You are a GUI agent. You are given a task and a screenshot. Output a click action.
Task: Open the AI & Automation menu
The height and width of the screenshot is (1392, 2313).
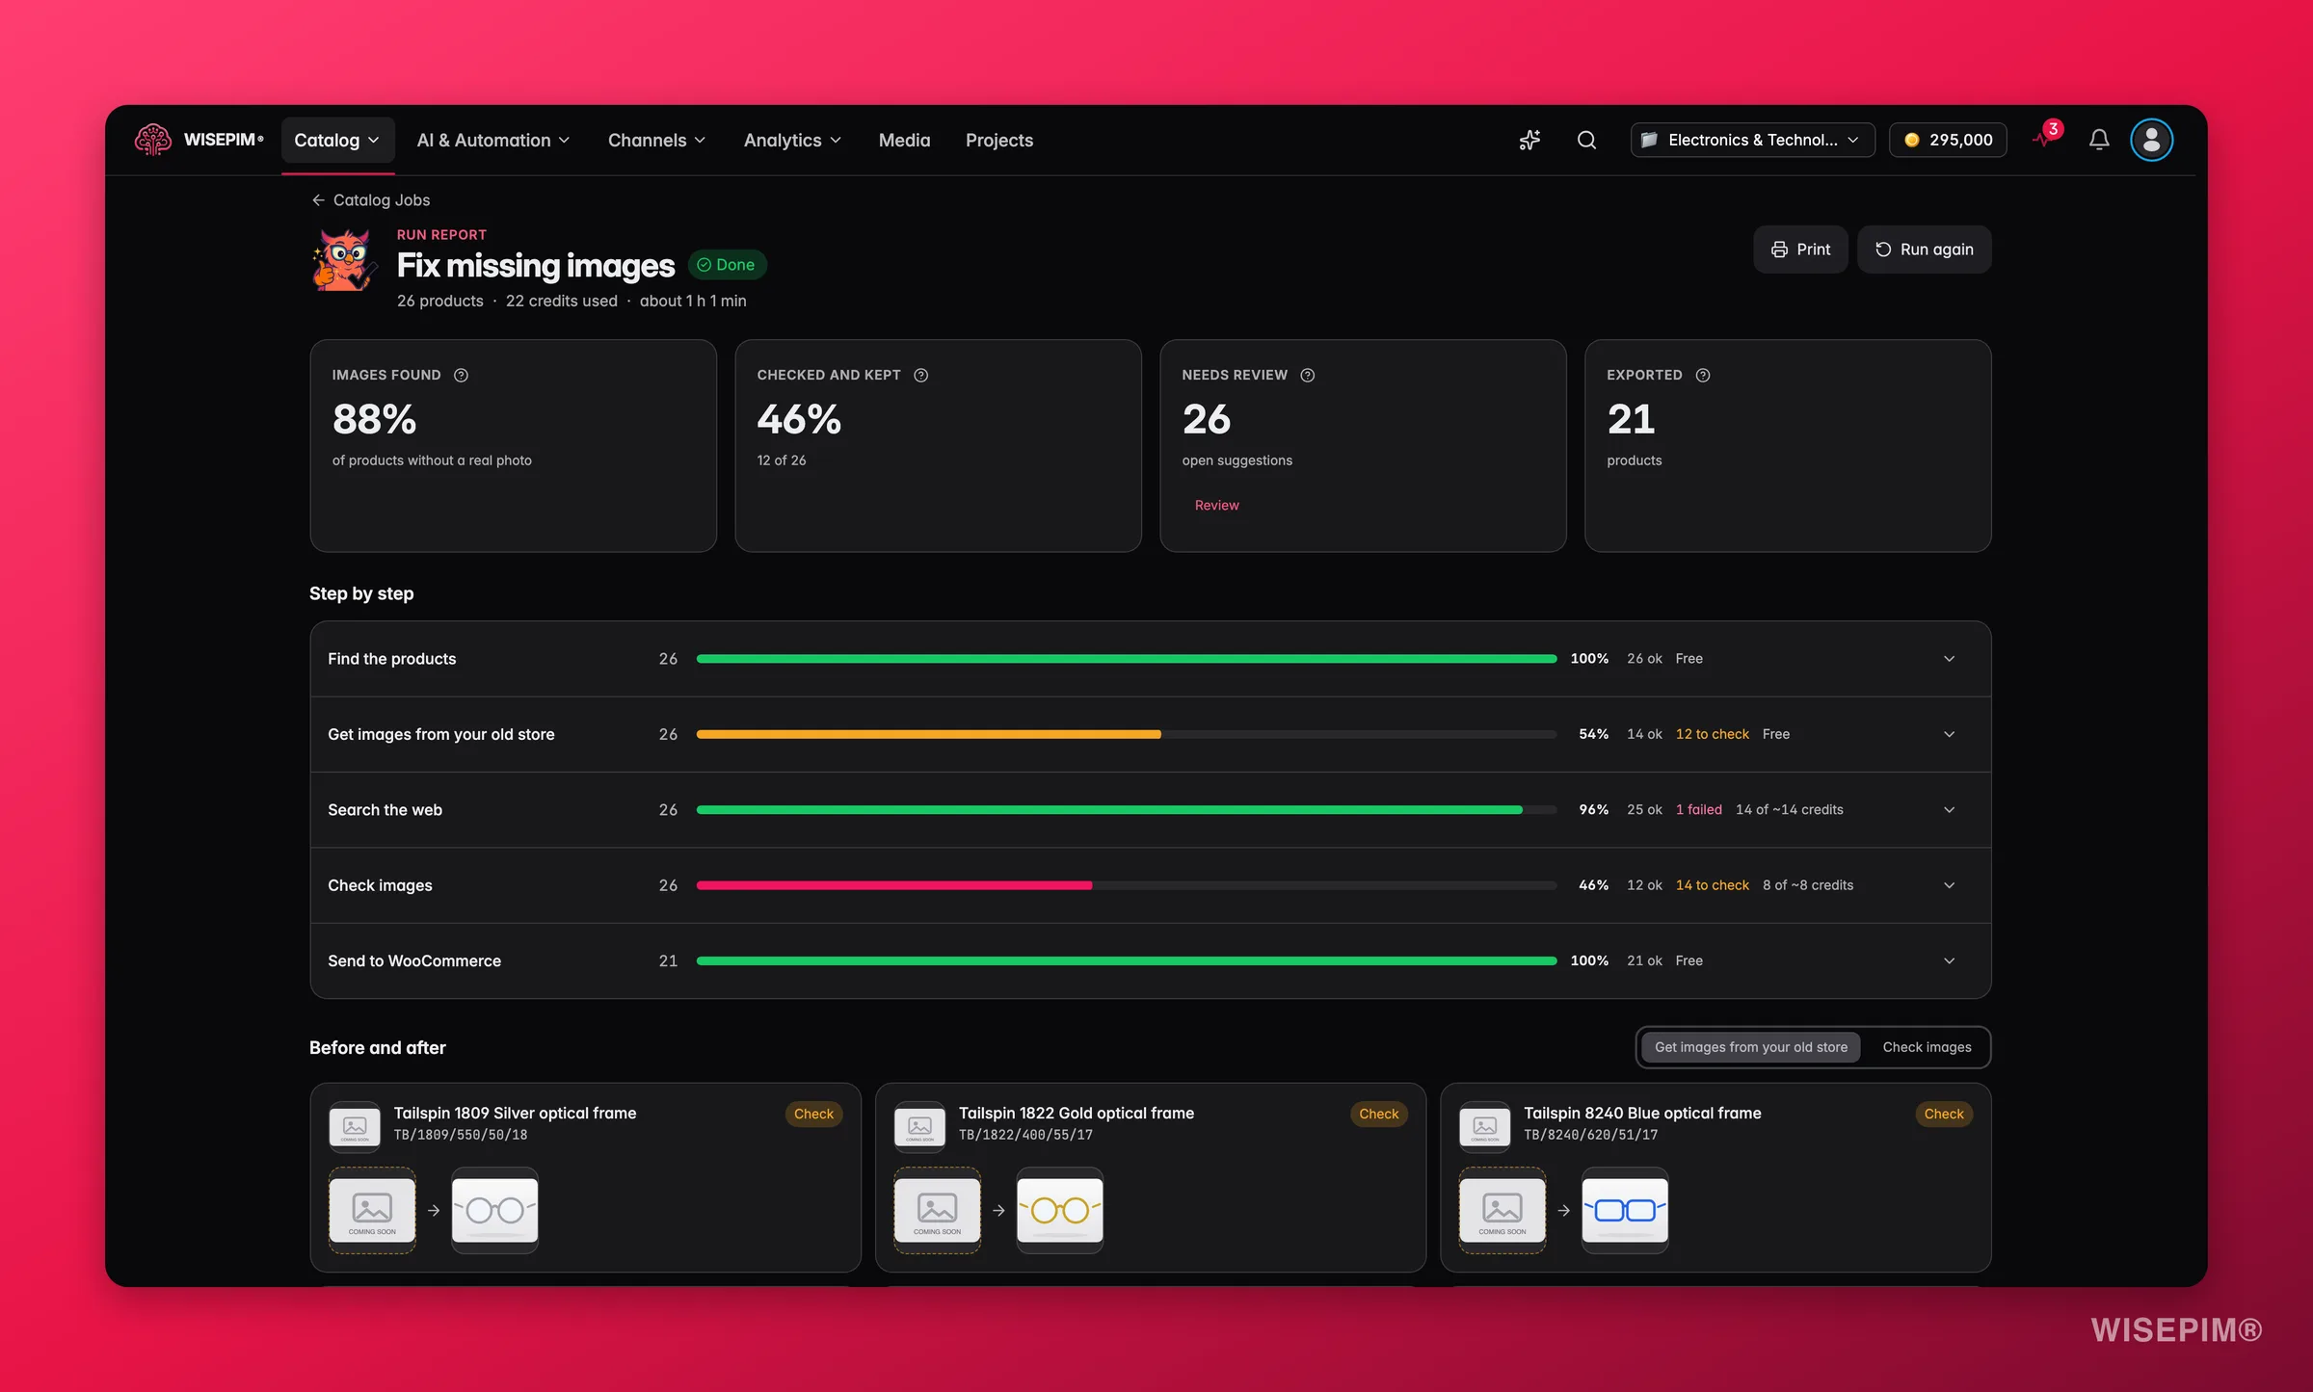tap(493, 140)
